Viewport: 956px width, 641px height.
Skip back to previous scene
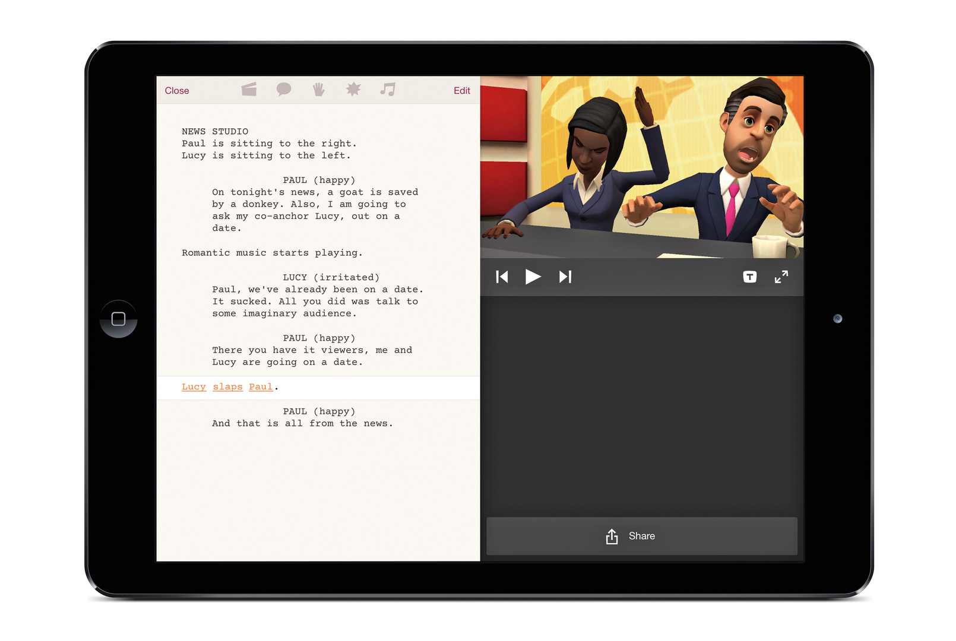502,277
